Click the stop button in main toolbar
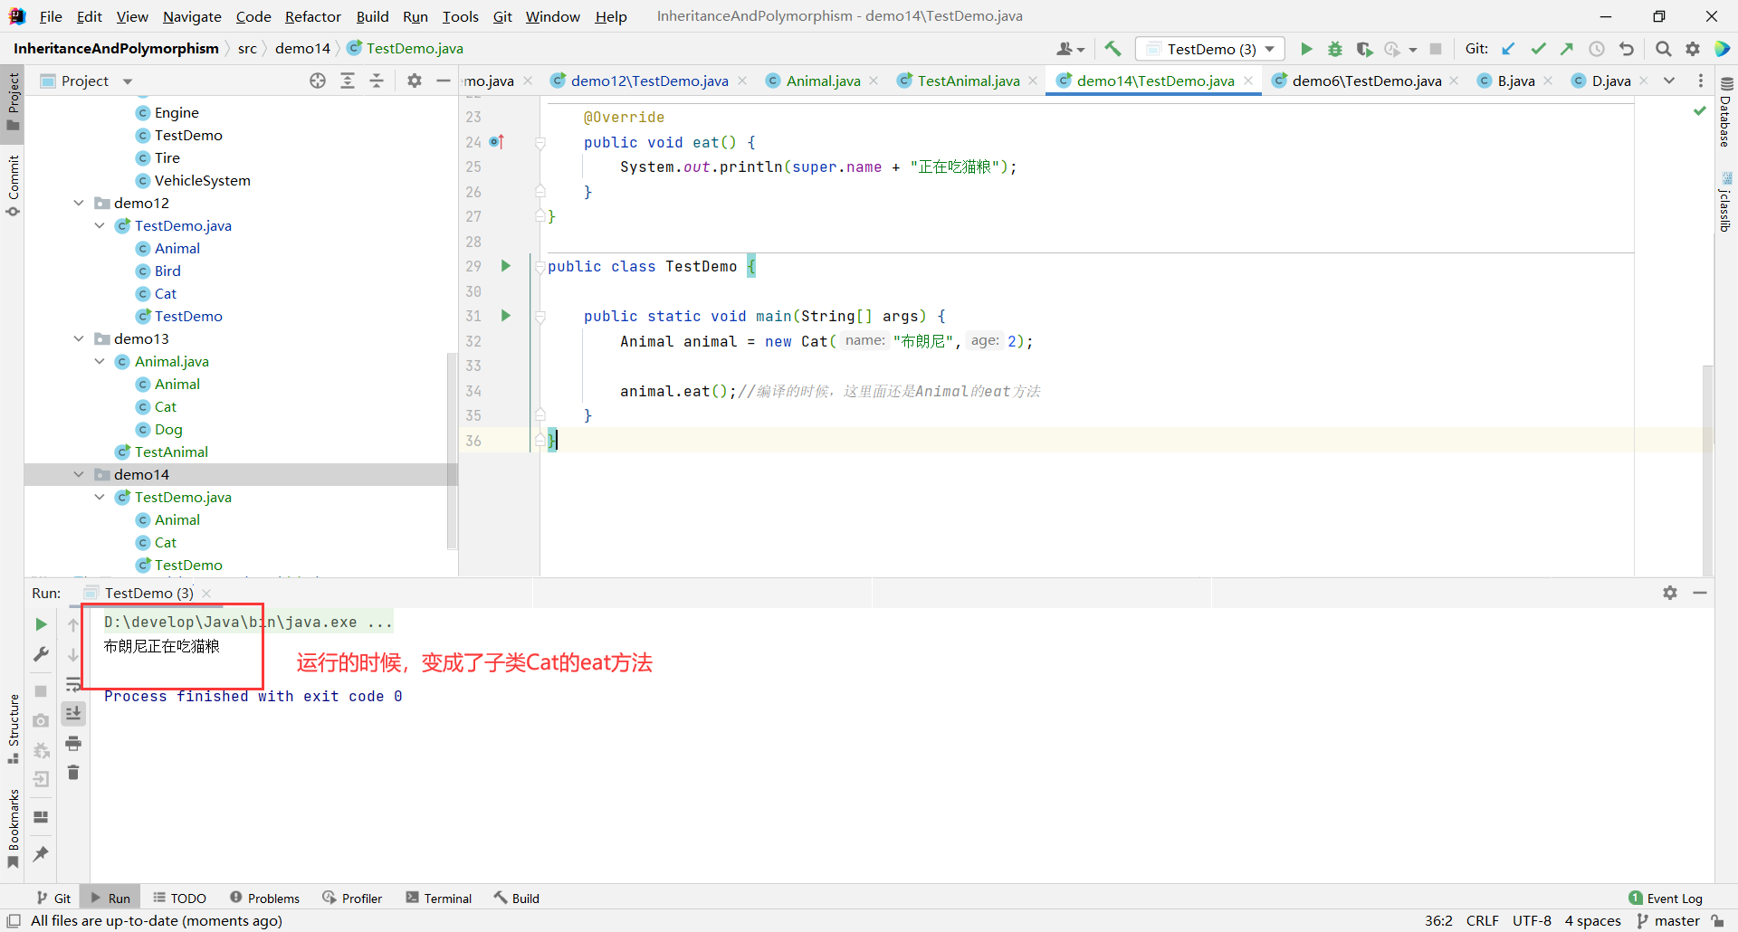 coord(1436,49)
